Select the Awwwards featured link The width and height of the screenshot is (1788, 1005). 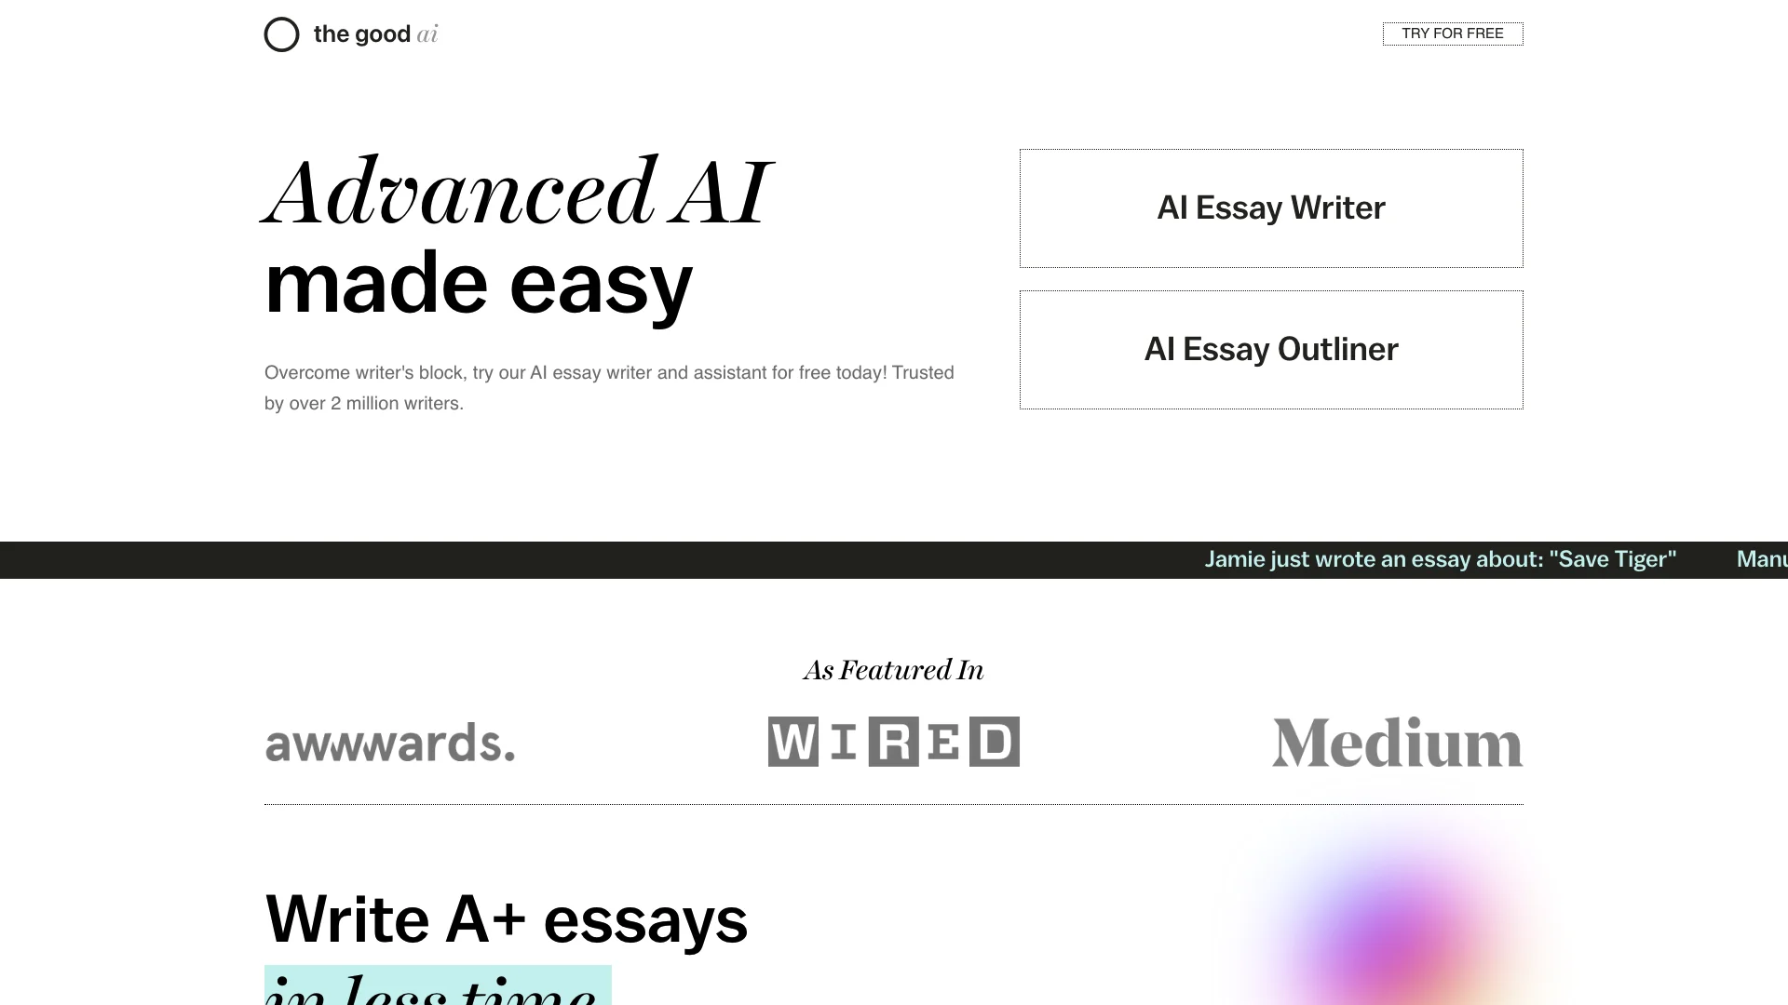[389, 741]
